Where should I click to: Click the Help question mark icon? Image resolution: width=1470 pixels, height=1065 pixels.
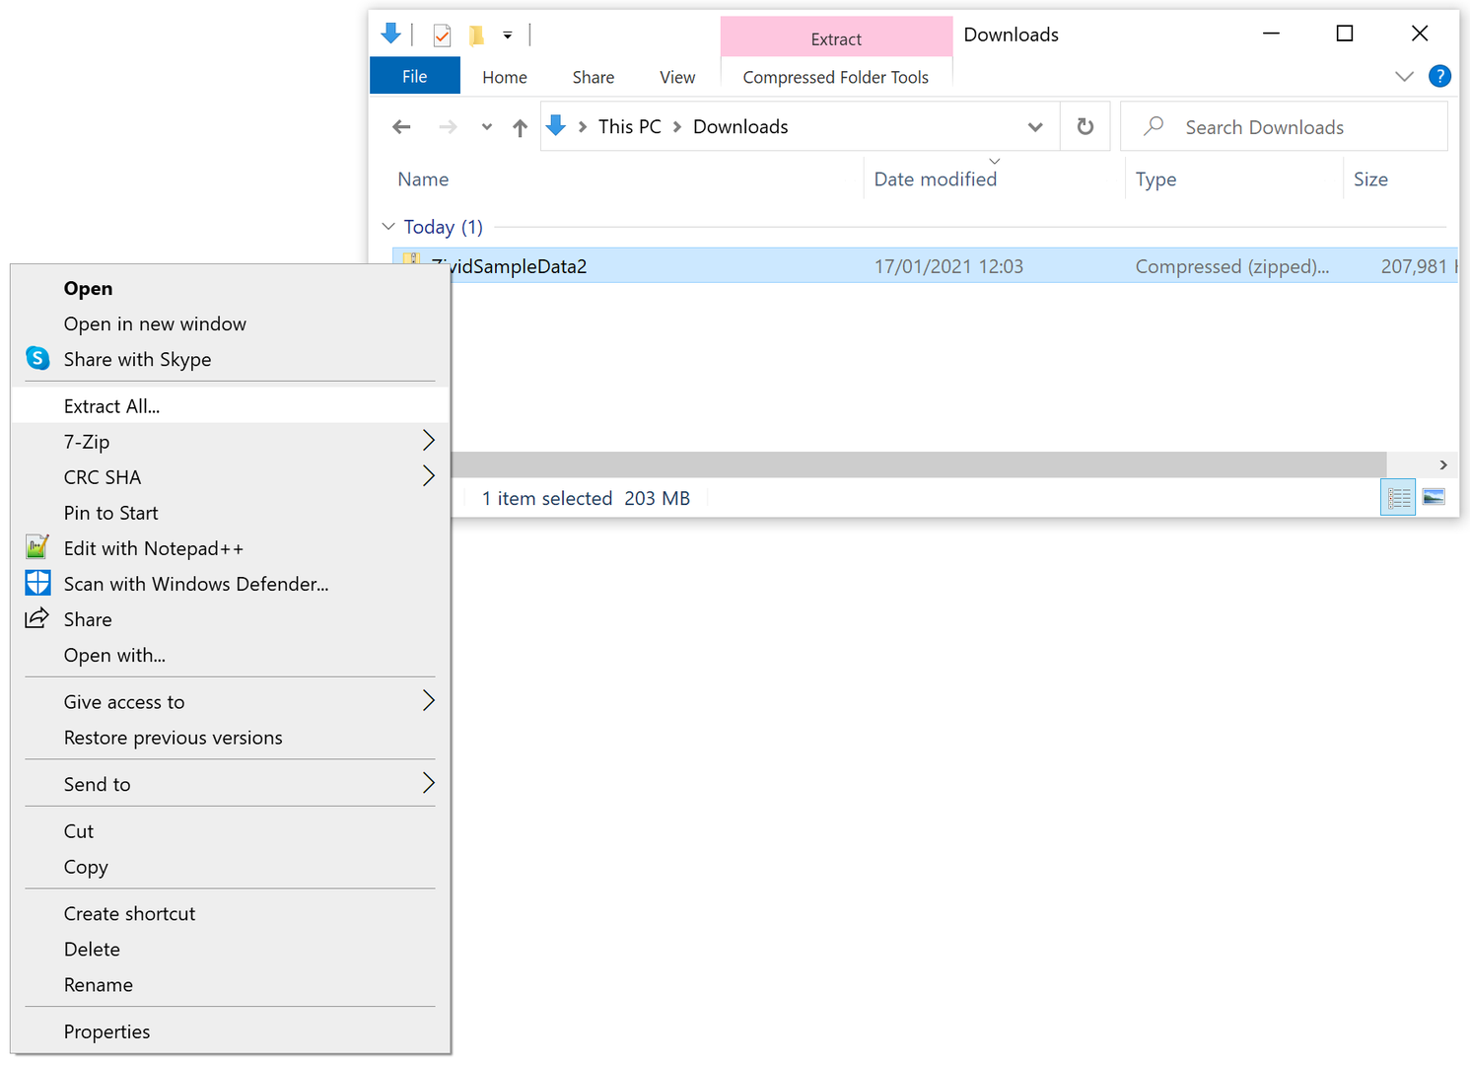click(x=1439, y=76)
